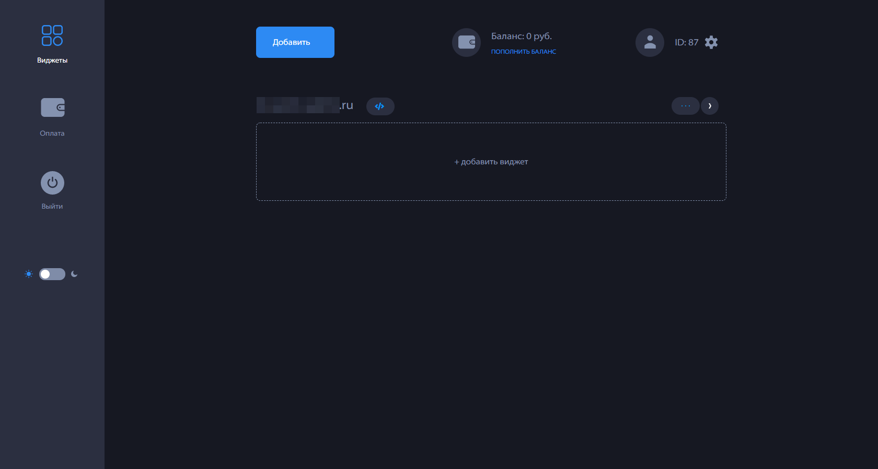Get embed code via the </> button

(380, 106)
